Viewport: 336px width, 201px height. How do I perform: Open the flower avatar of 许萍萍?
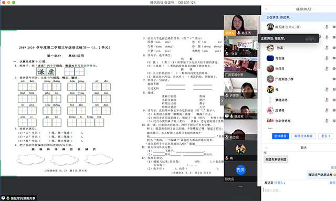coord(270,69)
